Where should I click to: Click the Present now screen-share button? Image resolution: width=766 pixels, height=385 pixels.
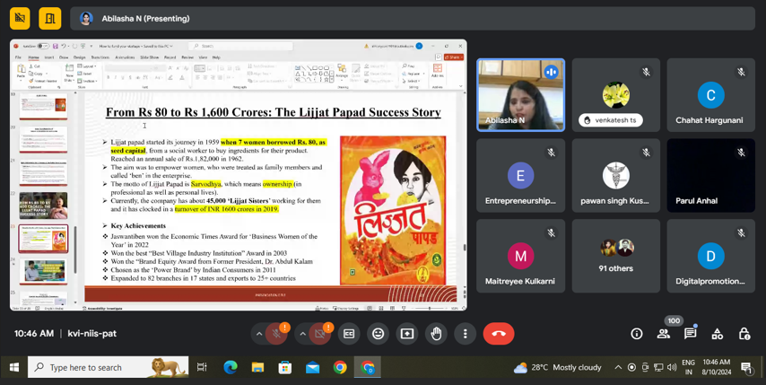[x=407, y=334]
